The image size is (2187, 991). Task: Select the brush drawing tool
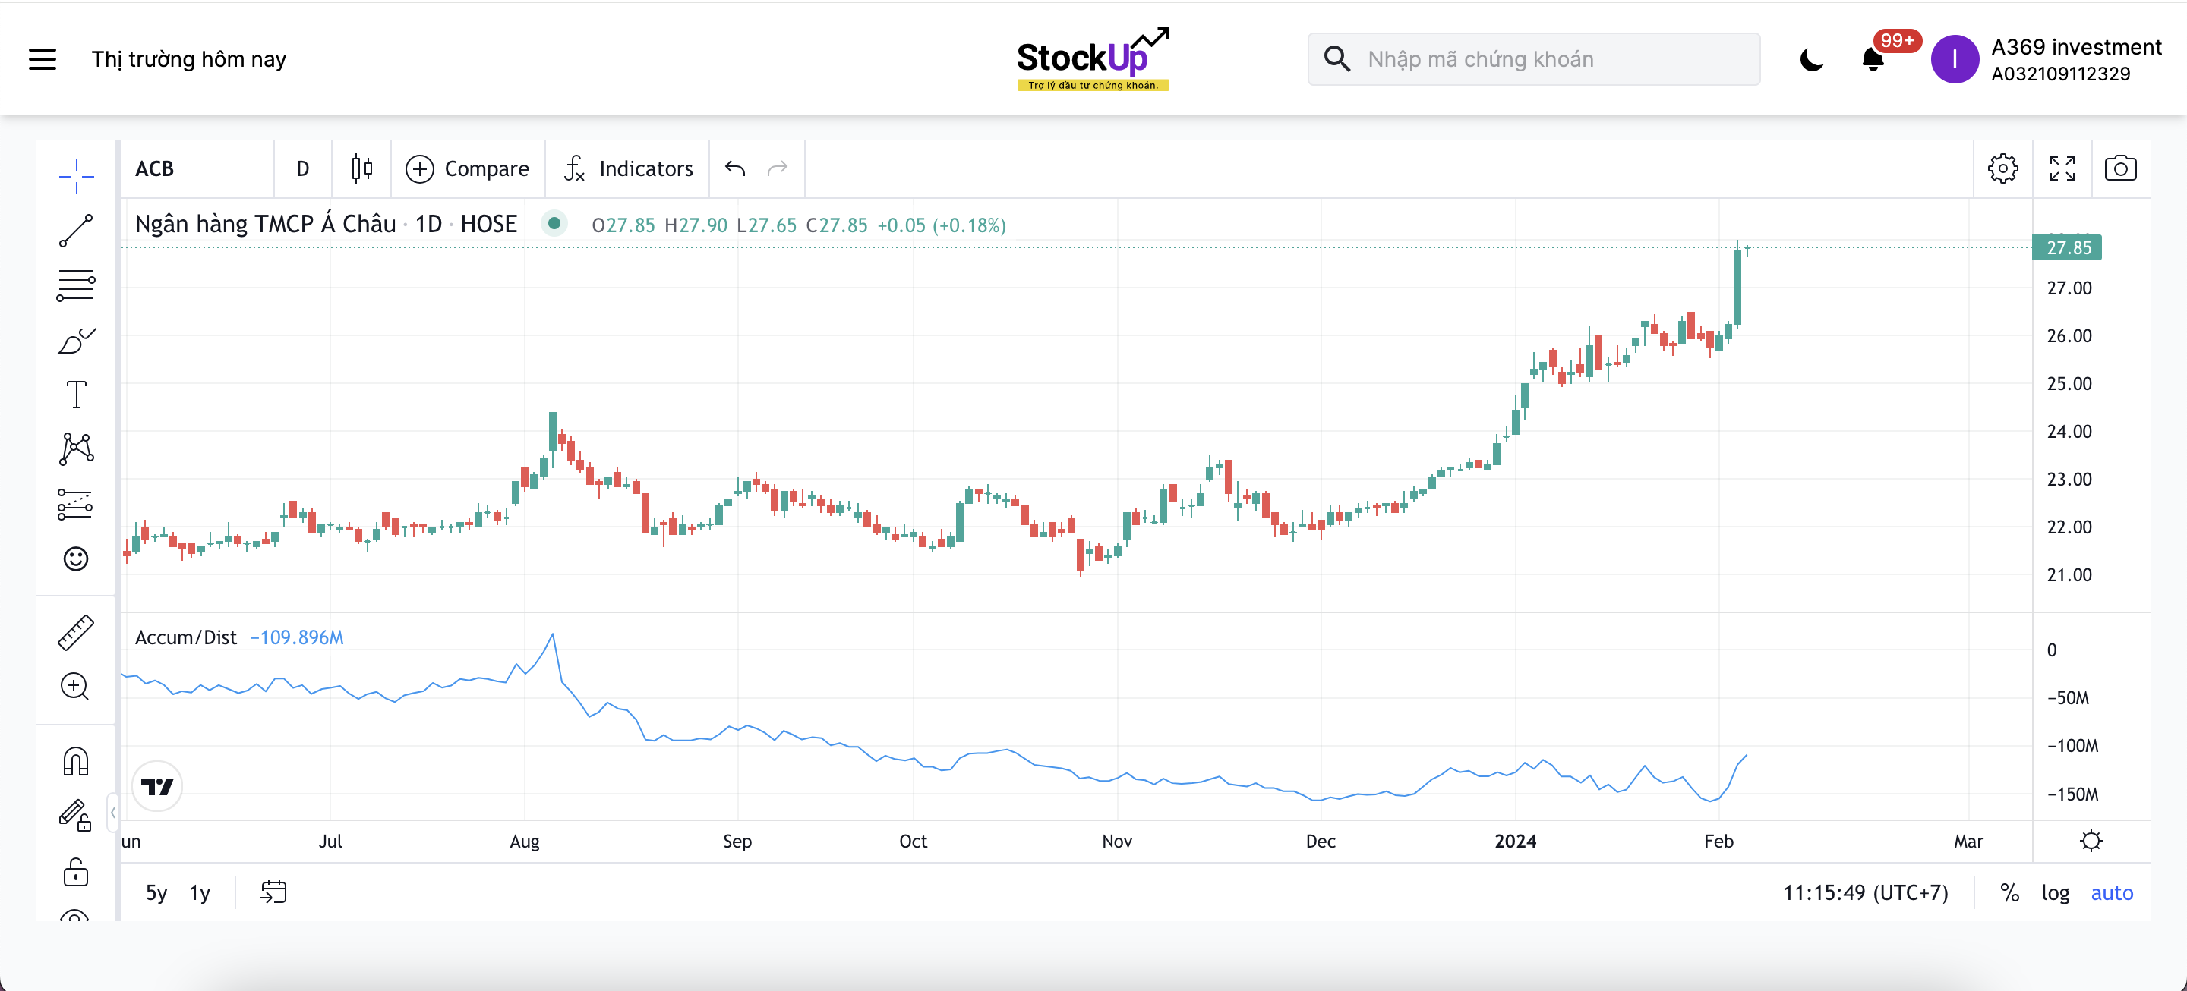tap(77, 340)
